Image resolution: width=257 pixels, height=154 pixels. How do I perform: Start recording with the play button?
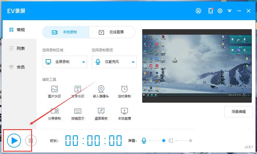point(14,141)
